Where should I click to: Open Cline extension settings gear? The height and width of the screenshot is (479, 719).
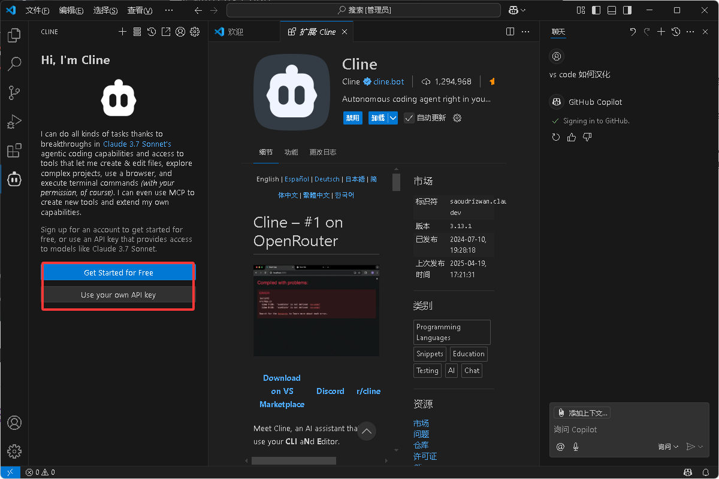pyautogui.click(x=458, y=118)
